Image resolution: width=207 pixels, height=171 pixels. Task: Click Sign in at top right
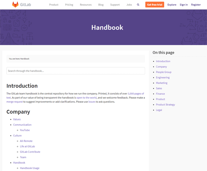183,5
